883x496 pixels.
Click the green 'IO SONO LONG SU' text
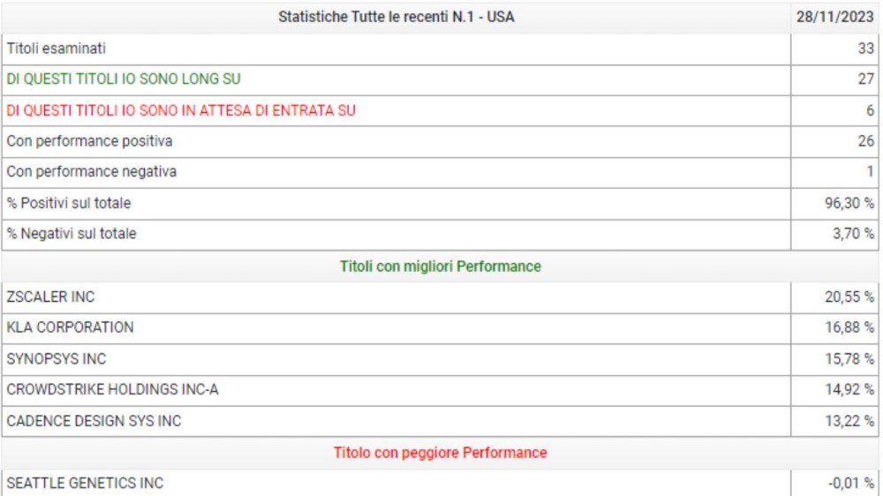coord(124,79)
